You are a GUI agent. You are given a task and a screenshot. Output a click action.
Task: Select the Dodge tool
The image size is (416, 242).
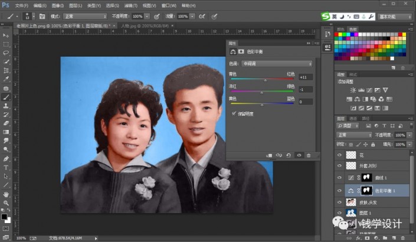coord(6,149)
